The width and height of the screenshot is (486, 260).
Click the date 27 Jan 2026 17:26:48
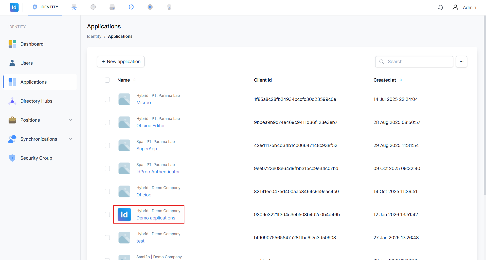[396, 238]
